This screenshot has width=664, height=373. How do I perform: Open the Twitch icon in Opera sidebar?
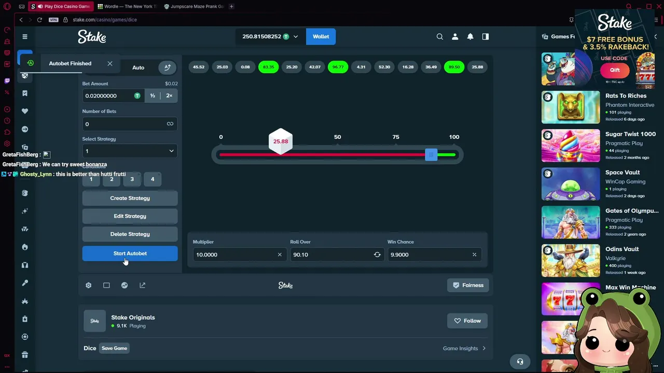tap(7, 81)
